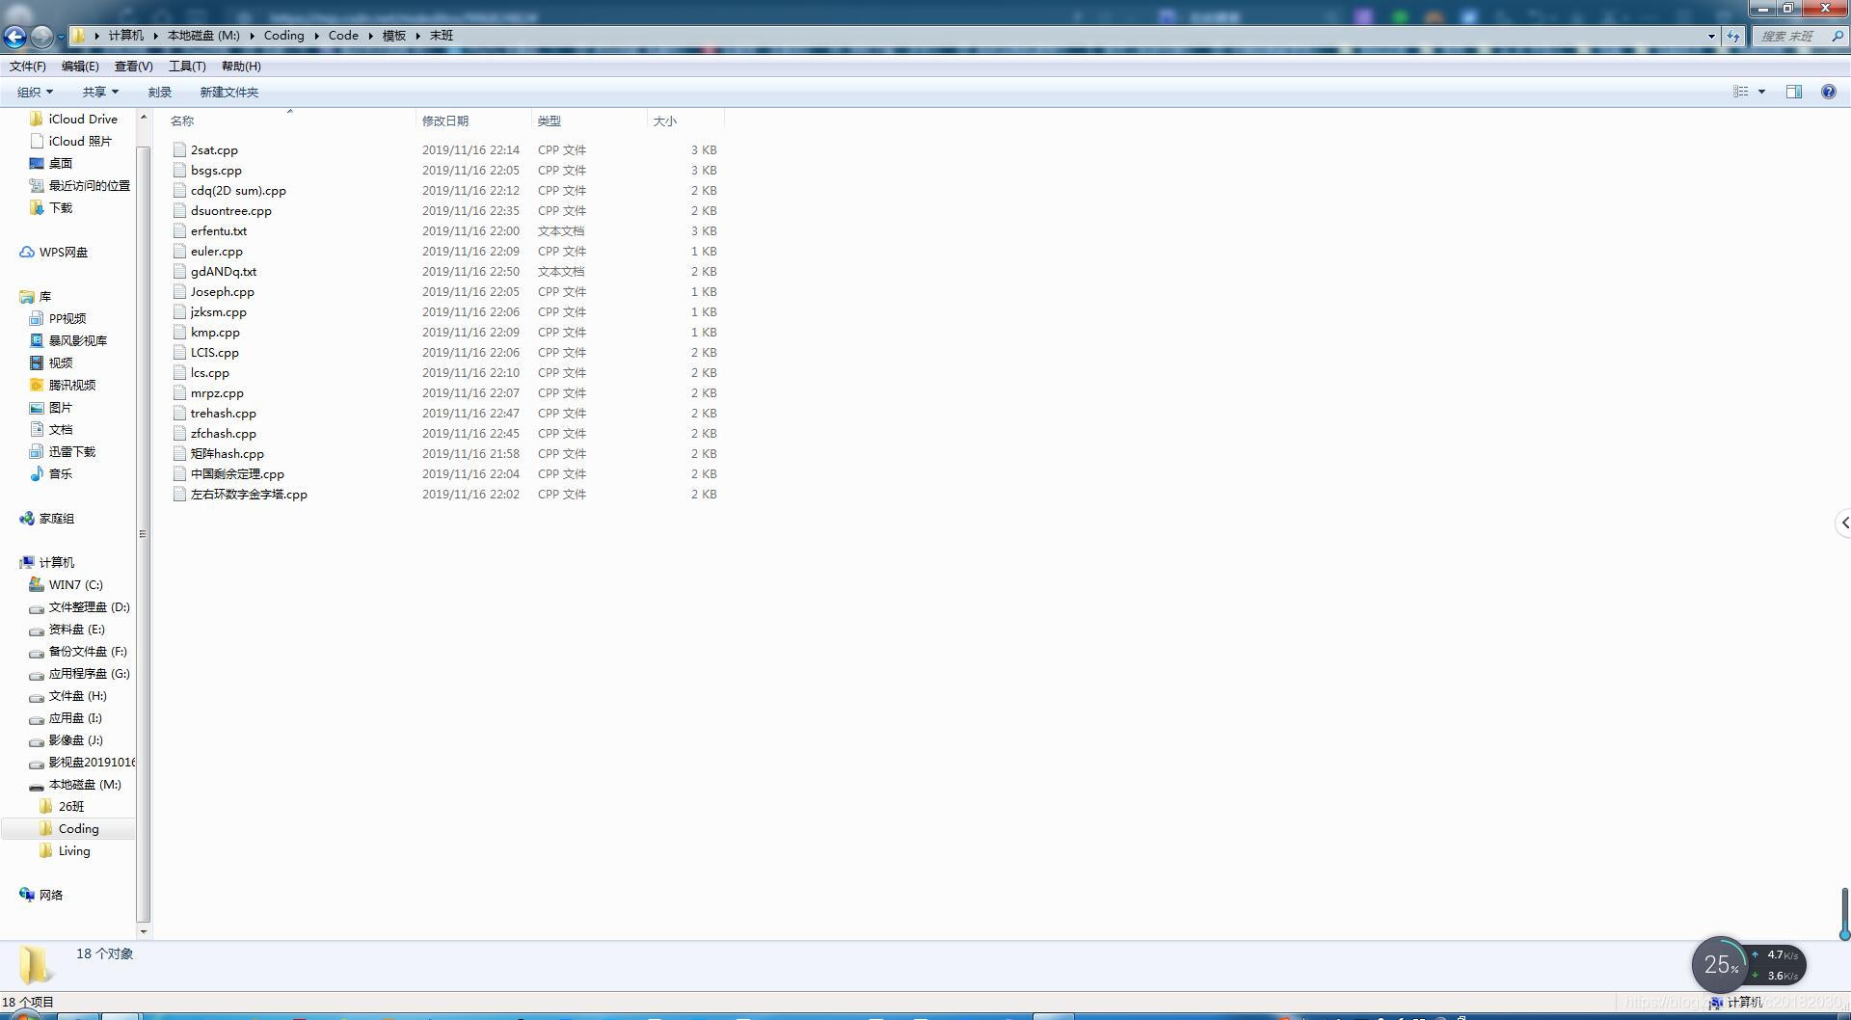Open 图片 library in sidebar
Viewport: 1851px width, 1020px height.
[61, 407]
